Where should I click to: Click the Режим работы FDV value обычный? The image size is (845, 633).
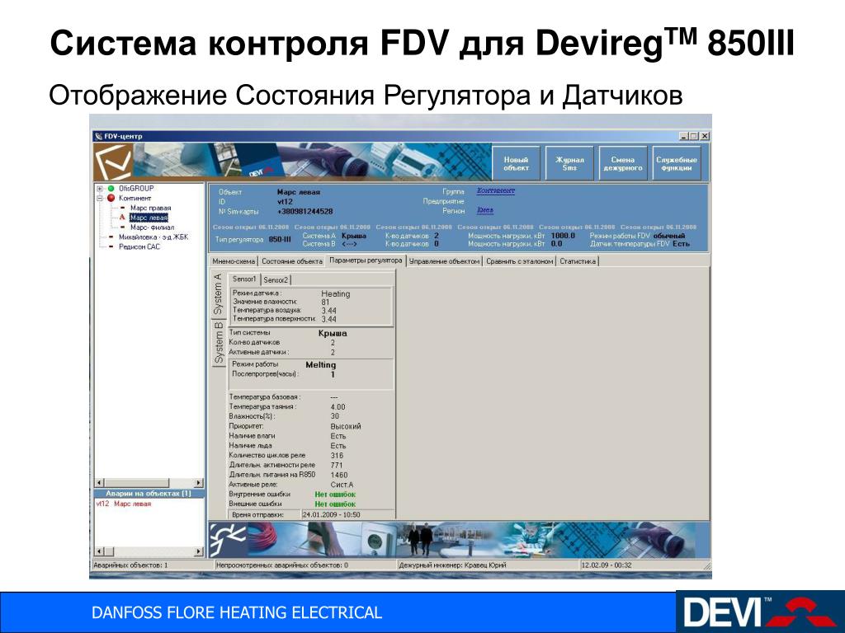coord(668,235)
